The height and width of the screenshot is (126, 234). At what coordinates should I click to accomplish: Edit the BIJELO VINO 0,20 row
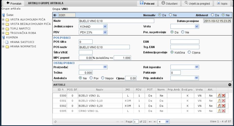coord(219,106)
